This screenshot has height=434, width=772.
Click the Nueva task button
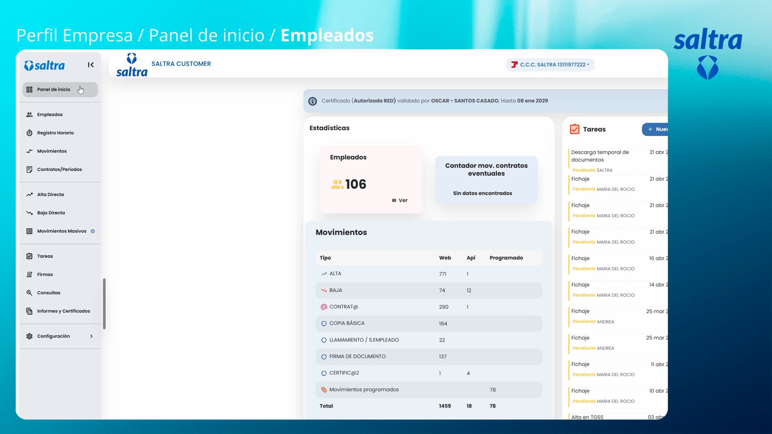point(655,129)
